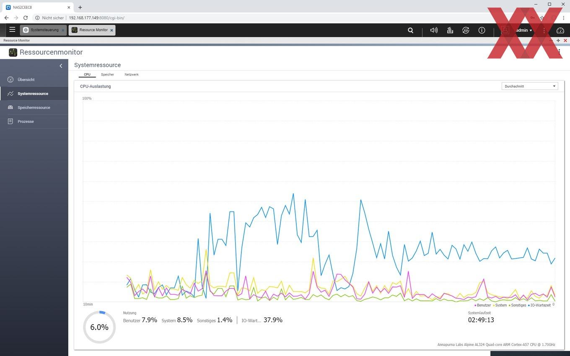
Task: Reload the page in Chrome
Action: coord(26,18)
